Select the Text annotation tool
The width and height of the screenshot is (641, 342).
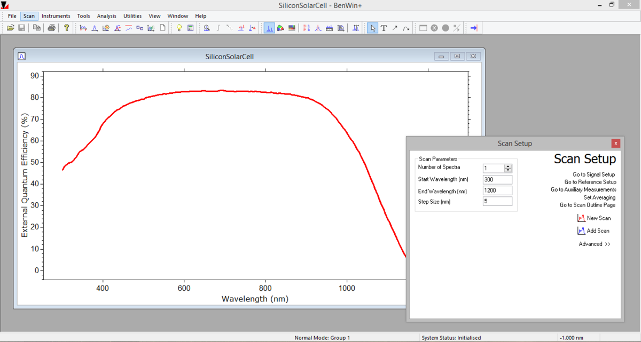pyautogui.click(x=384, y=28)
